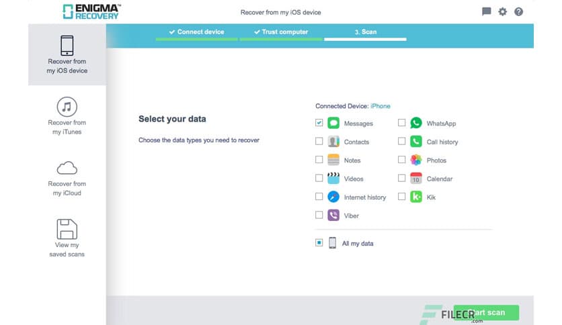Click the green Messages app icon
Screen dimensions: 562x325
[x=333, y=123]
